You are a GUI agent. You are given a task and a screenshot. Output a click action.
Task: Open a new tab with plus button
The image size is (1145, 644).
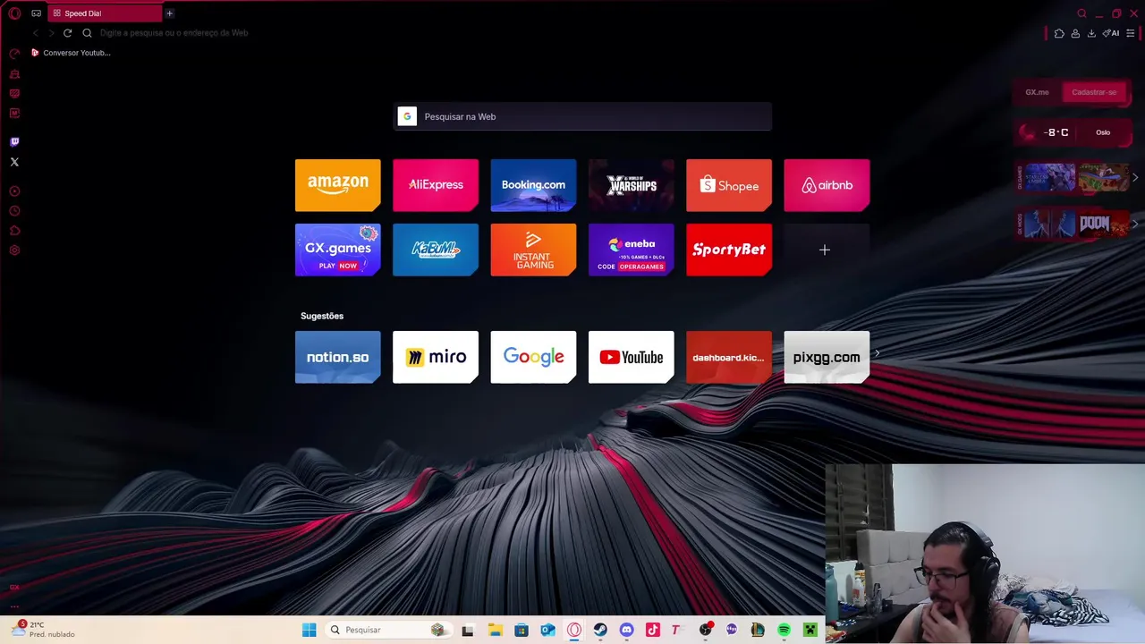(x=169, y=13)
